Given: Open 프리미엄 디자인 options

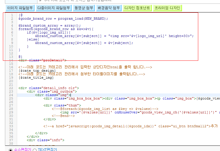Looking at the screenshot, I should pos(167,8).
